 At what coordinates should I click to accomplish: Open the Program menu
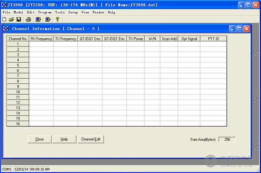45,12
